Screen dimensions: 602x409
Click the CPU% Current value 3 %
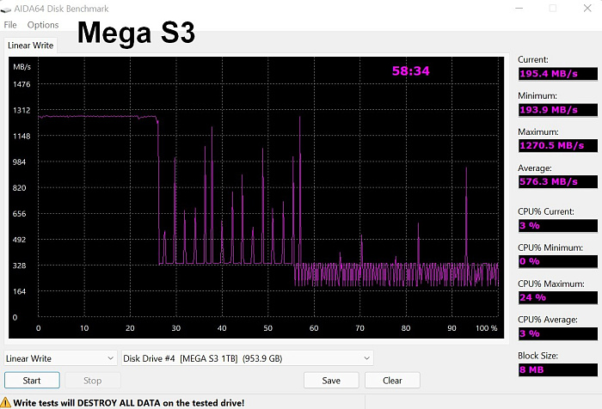tap(558, 226)
